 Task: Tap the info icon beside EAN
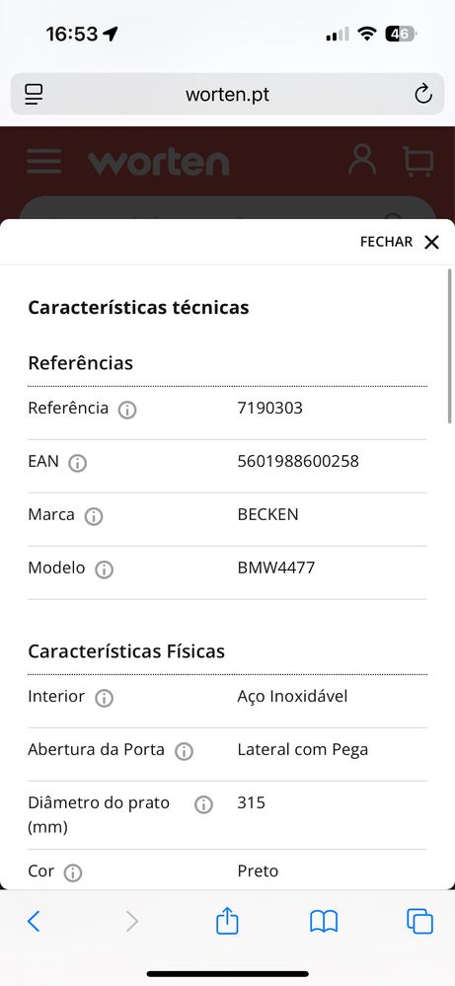click(77, 464)
